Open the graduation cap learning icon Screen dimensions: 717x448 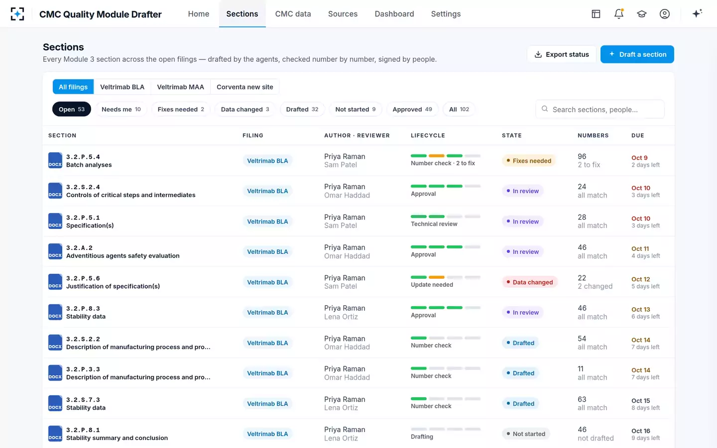[642, 14]
